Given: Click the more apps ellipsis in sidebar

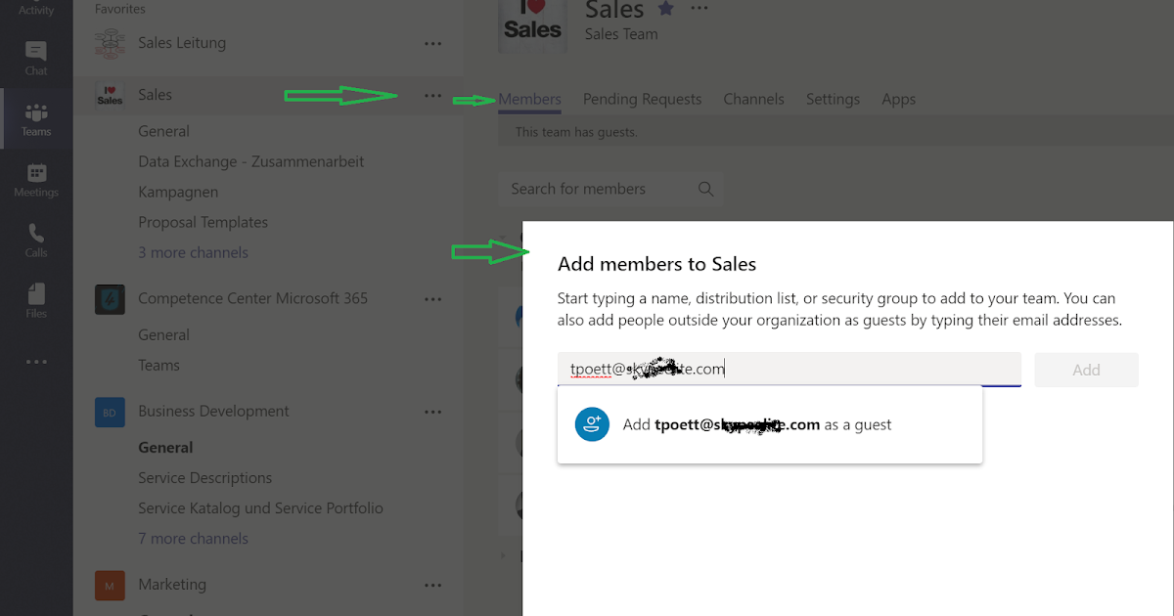Looking at the screenshot, I should pos(36,362).
